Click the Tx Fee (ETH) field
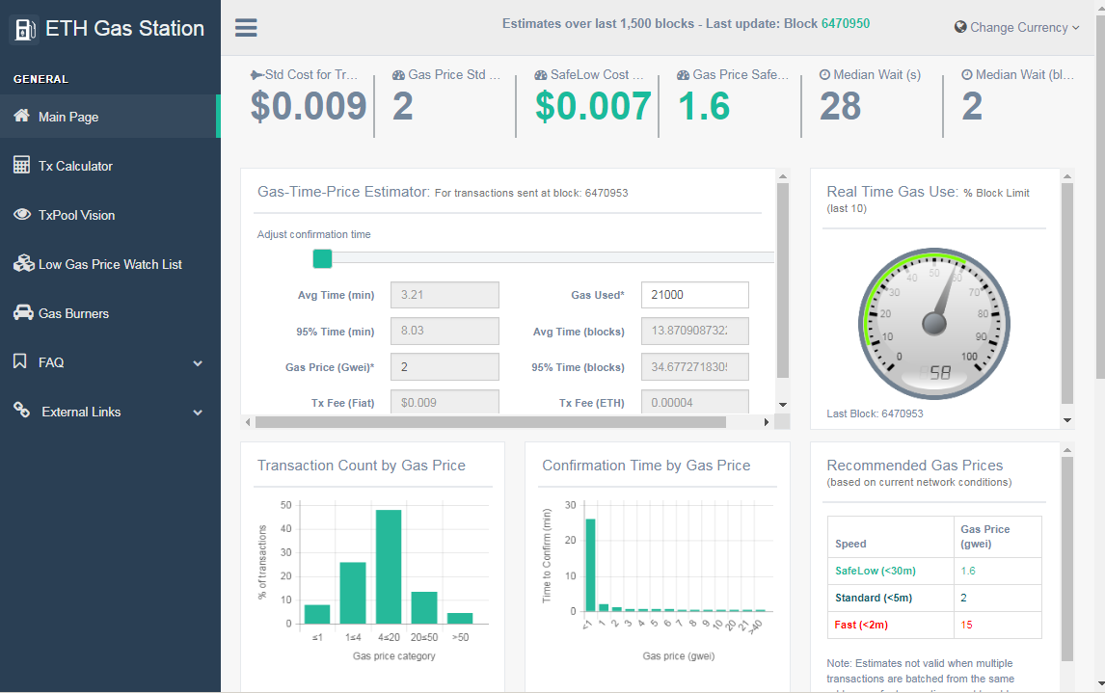Image resolution: width=1105 pixels, height=693 pixels. pyautogui.click(x=695, y=401)
